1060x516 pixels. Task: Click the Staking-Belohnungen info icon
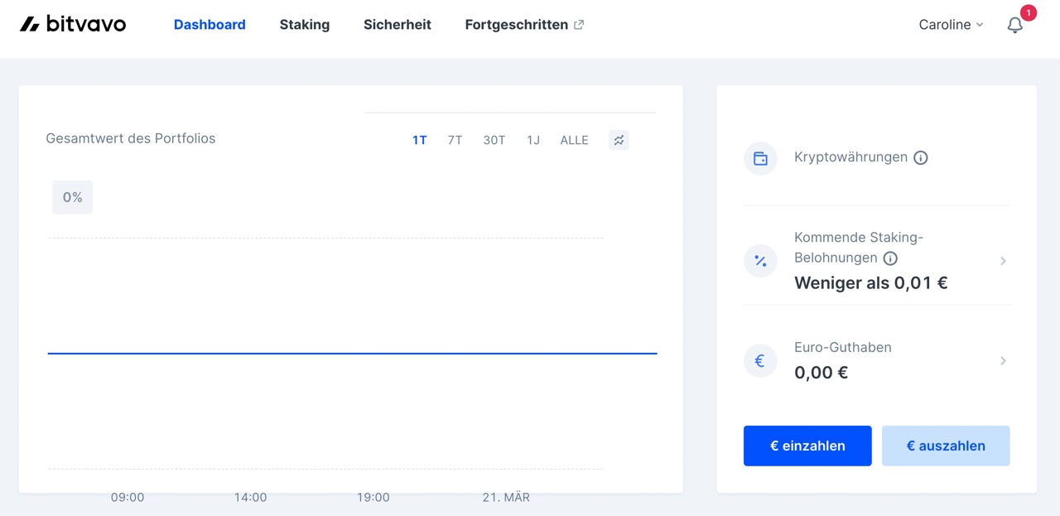(x=890, y=258)
